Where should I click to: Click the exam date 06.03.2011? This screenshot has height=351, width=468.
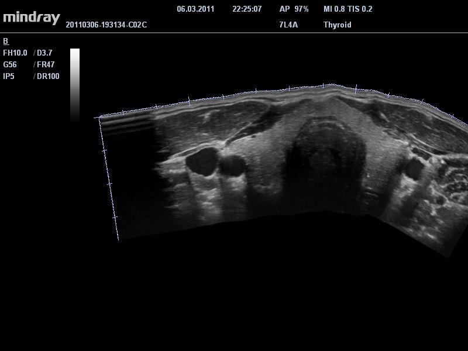(x=197, y=9)
